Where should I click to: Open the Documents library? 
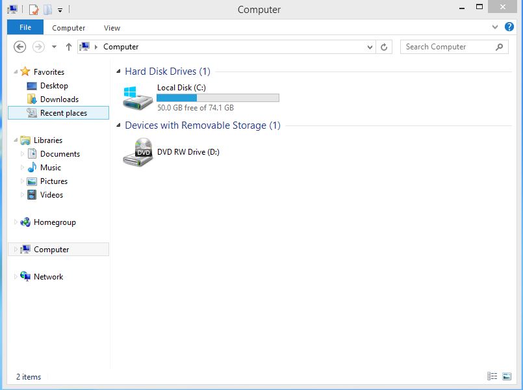[60, 154]
